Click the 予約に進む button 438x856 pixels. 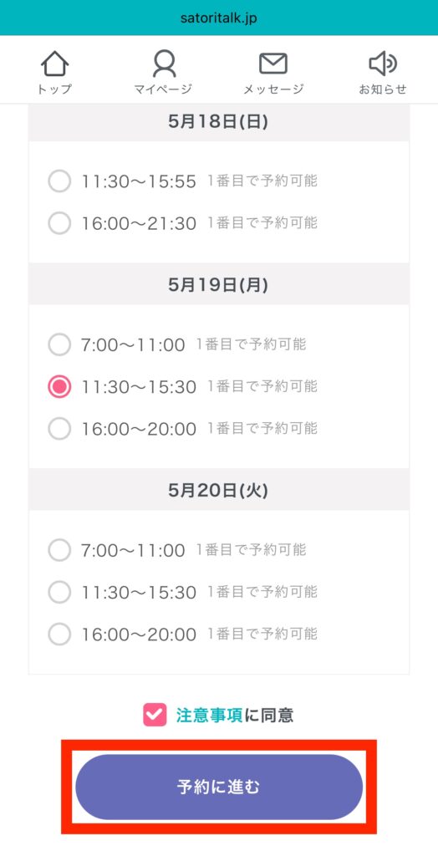(219, 787)
